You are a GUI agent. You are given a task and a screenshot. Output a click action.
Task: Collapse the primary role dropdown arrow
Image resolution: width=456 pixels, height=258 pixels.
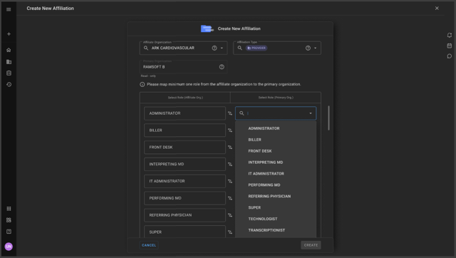311,113
